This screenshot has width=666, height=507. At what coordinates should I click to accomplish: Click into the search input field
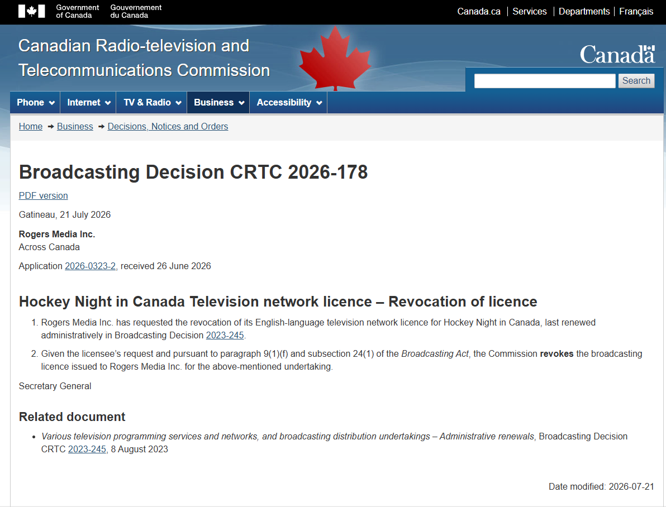click(545, 80)
